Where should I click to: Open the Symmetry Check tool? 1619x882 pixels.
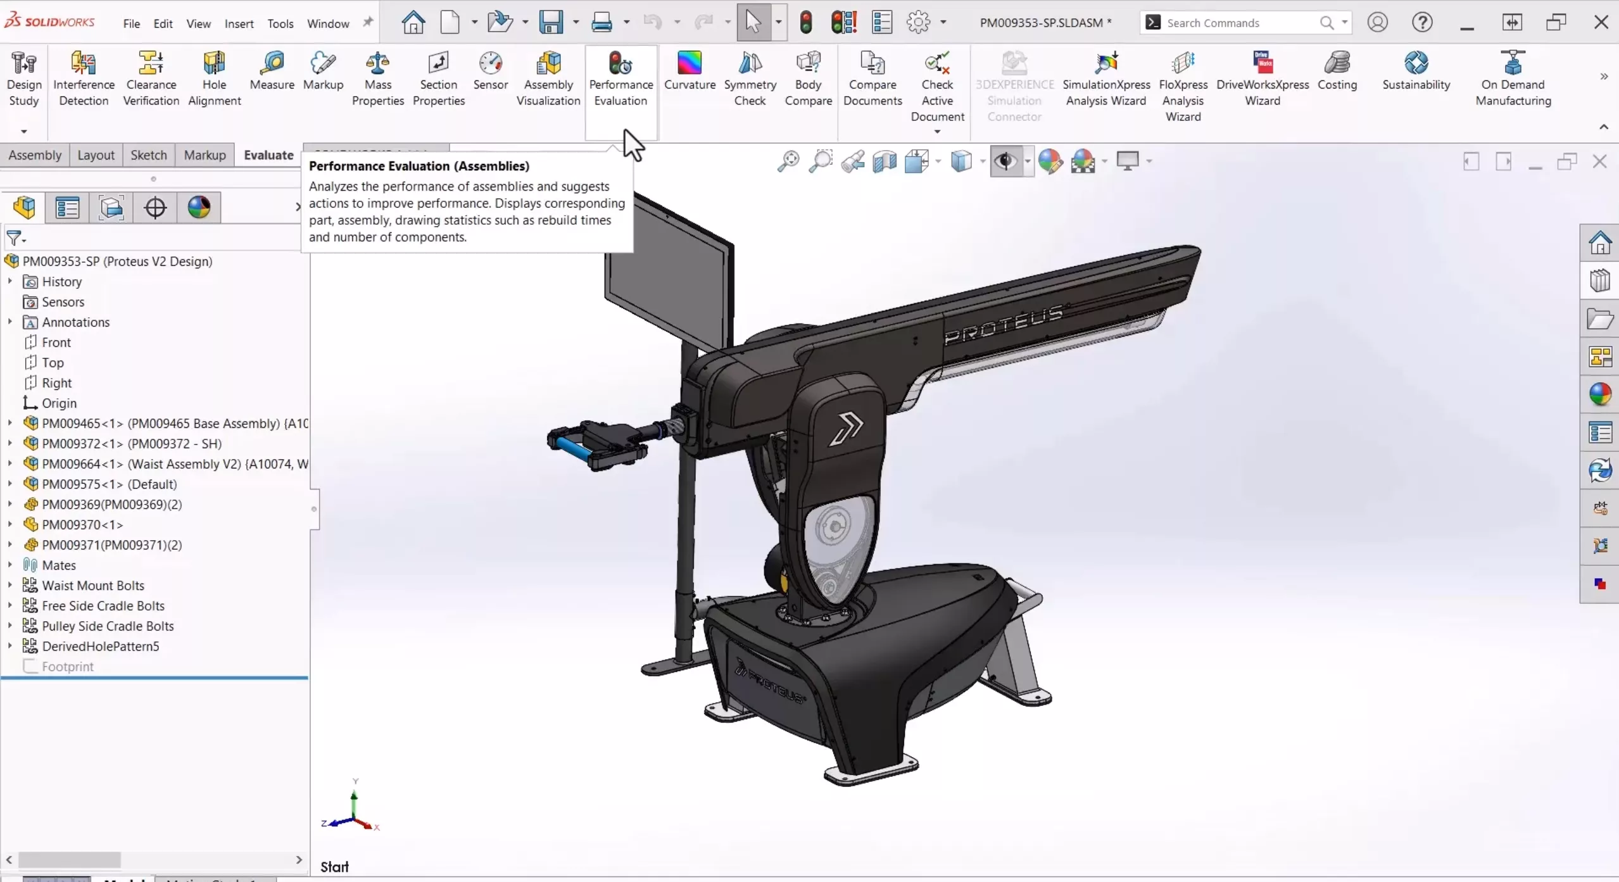coord(749,77)
